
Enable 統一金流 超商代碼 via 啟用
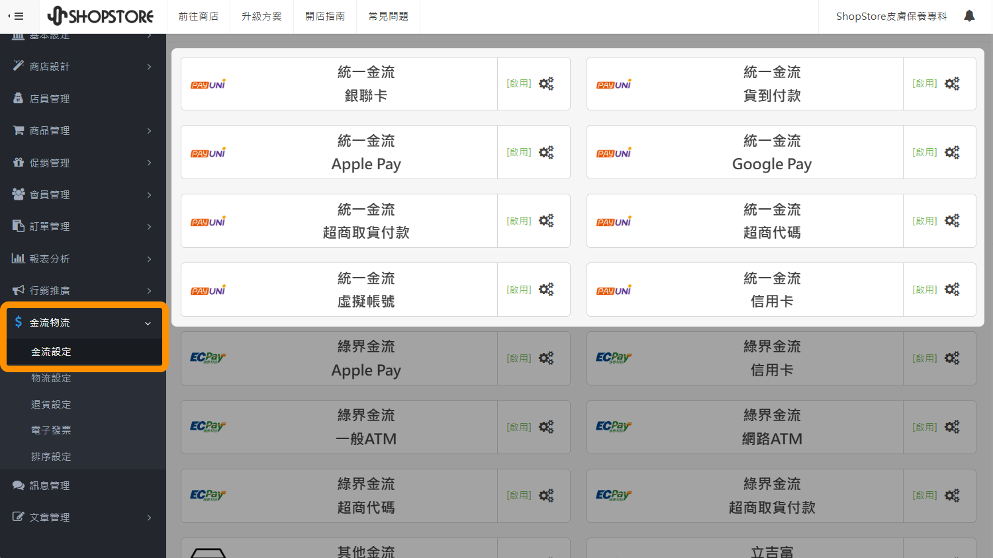coord(925,221)
